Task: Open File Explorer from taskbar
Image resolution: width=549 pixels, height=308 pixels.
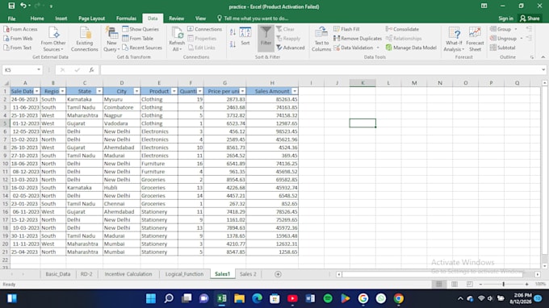Action: coord(240,298)
